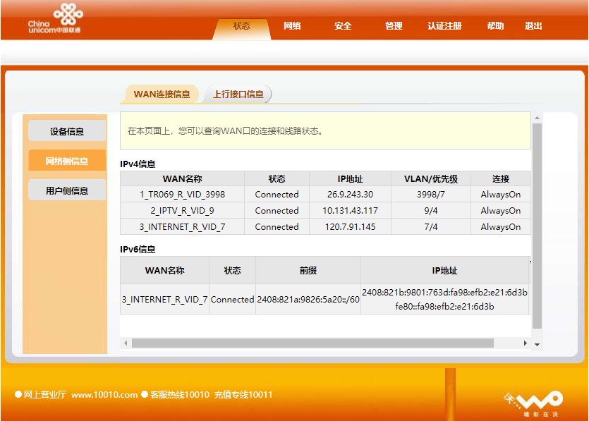Click the horizontal scrollbar left arrow
Image resolution: width=589 pixels, height=421 pixels.
(126, 343)
